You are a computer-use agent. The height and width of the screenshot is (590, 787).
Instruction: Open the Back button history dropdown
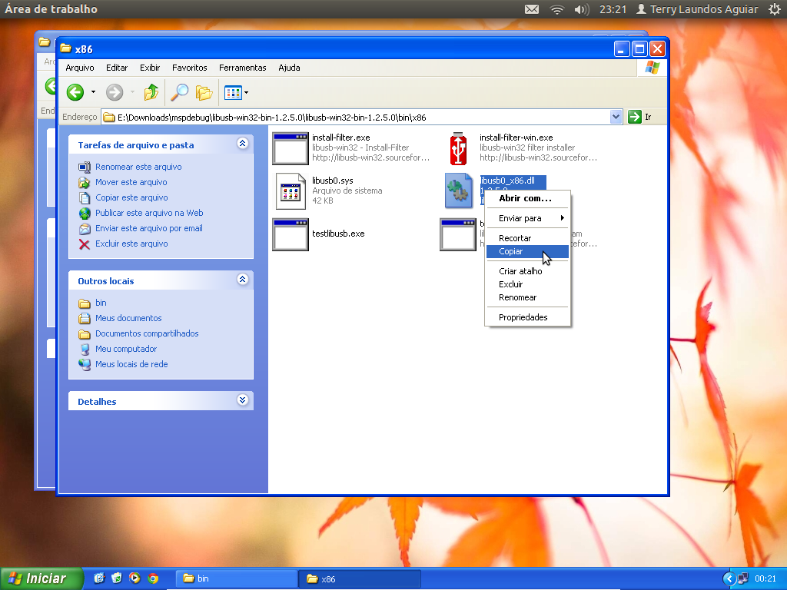pyautogui.click(x=93, y=92)
